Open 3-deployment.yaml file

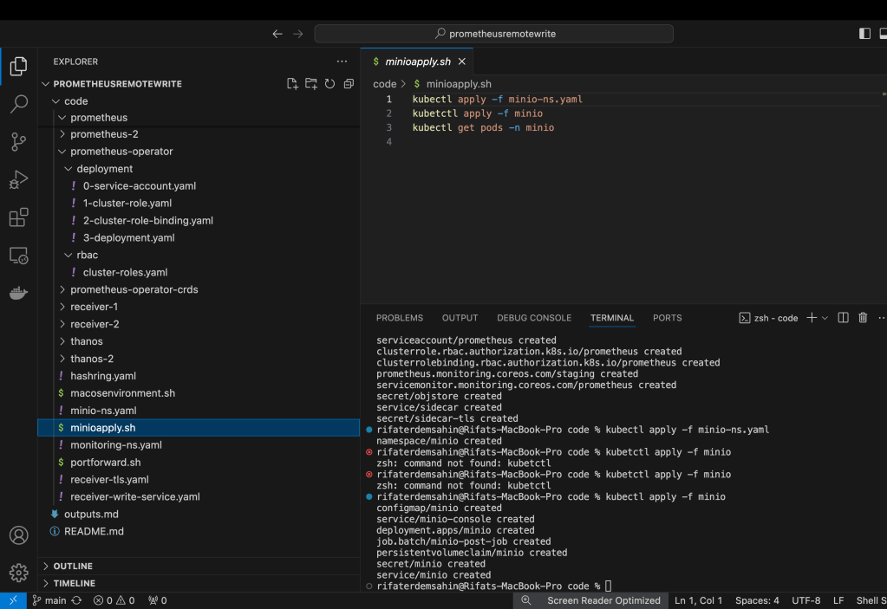tap(128, 238)
